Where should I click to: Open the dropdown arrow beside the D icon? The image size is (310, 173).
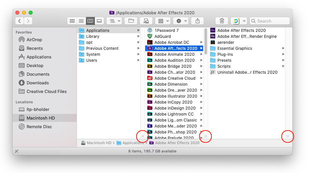tap(244, 21)
